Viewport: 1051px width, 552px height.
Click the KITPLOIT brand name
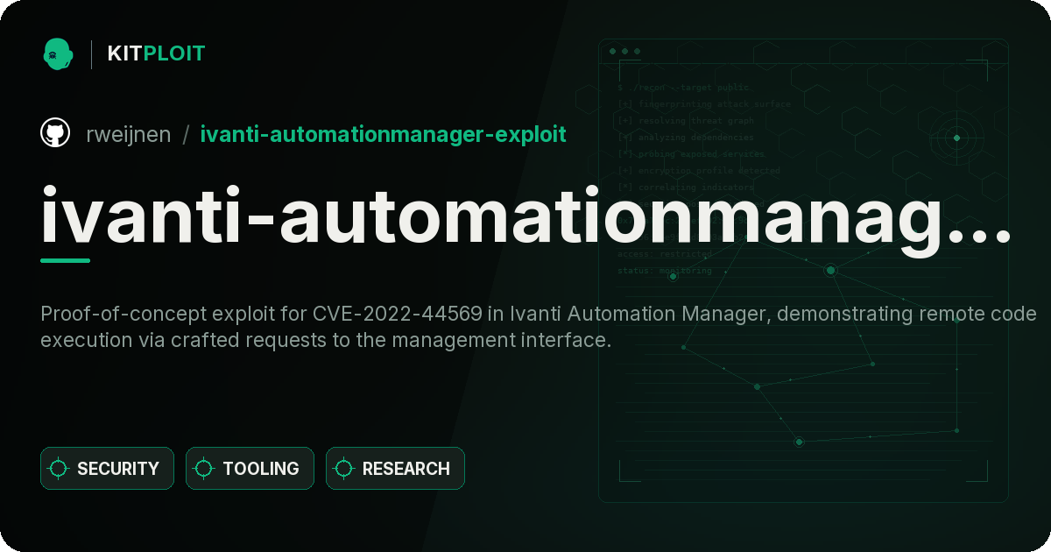click(x=156, y=53)
